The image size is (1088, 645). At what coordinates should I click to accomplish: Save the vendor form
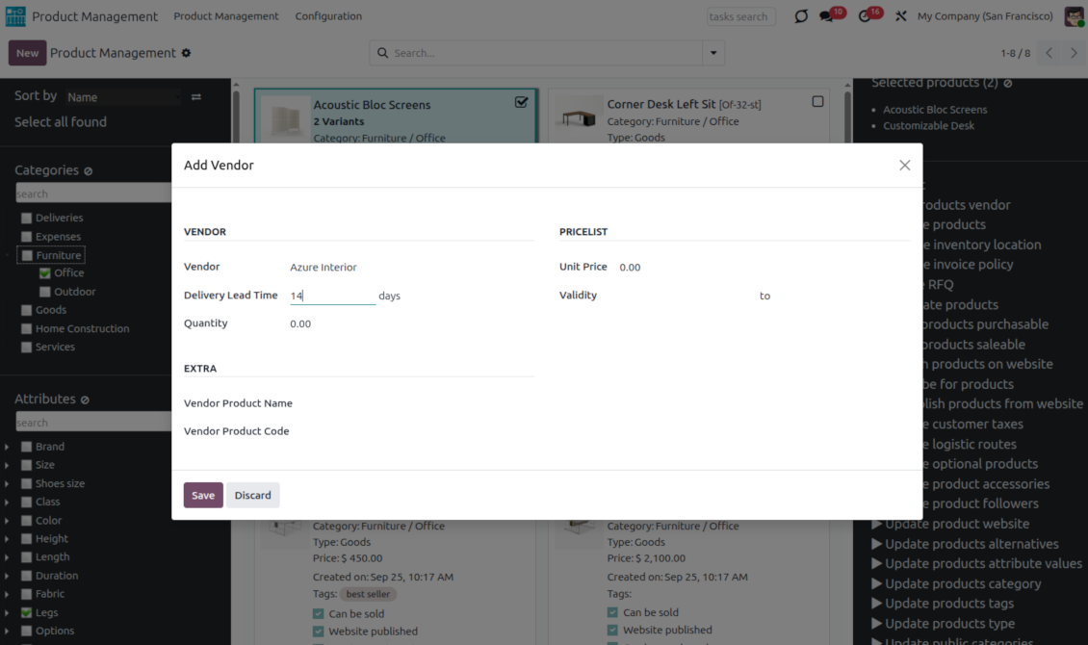coord(203,495)
